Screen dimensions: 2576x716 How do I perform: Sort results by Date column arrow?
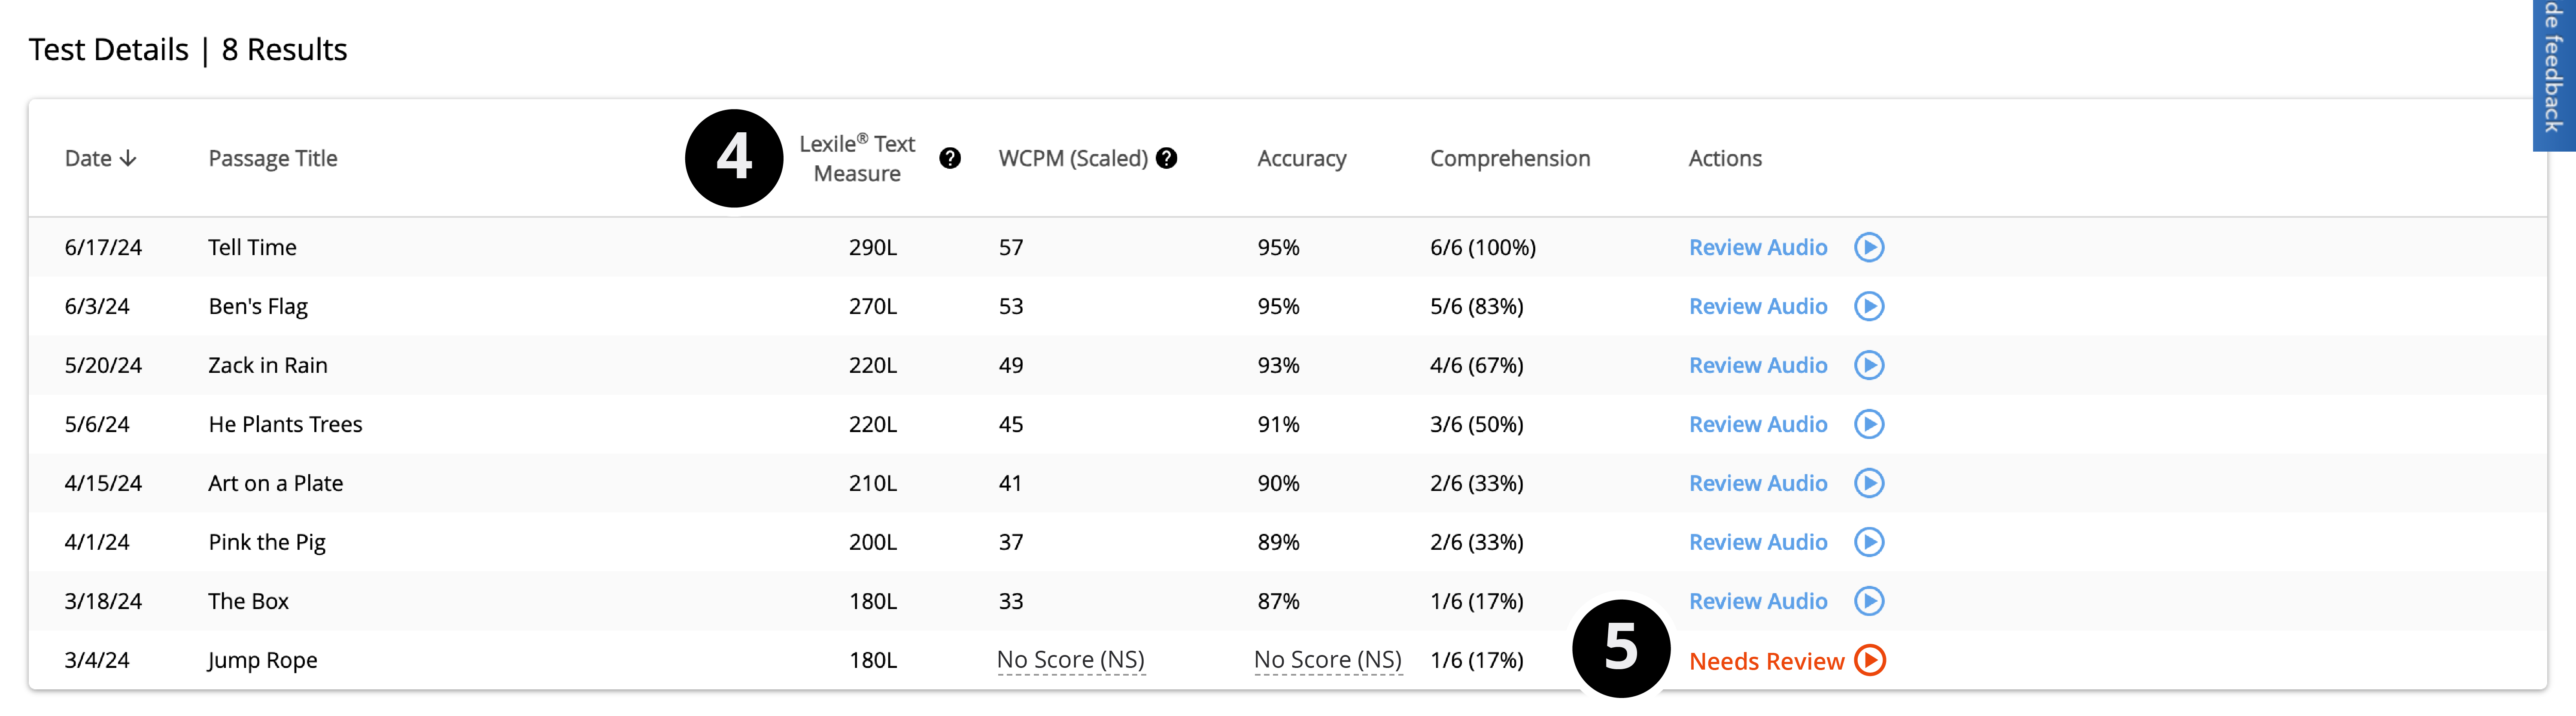pyautogui.click(x=128, y=158)
